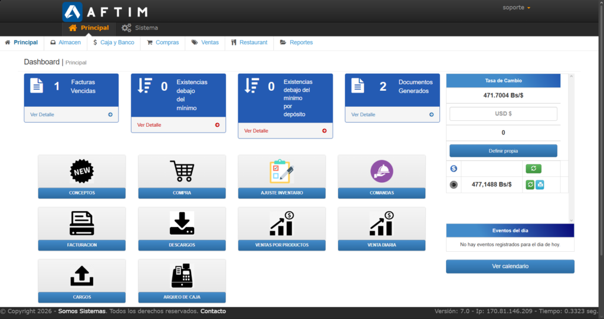The width and height of the screenshot is (604, 319).
Task: Refresh the 477,1488 Bs/$ rate with green icon
Action: pos(530,185)
